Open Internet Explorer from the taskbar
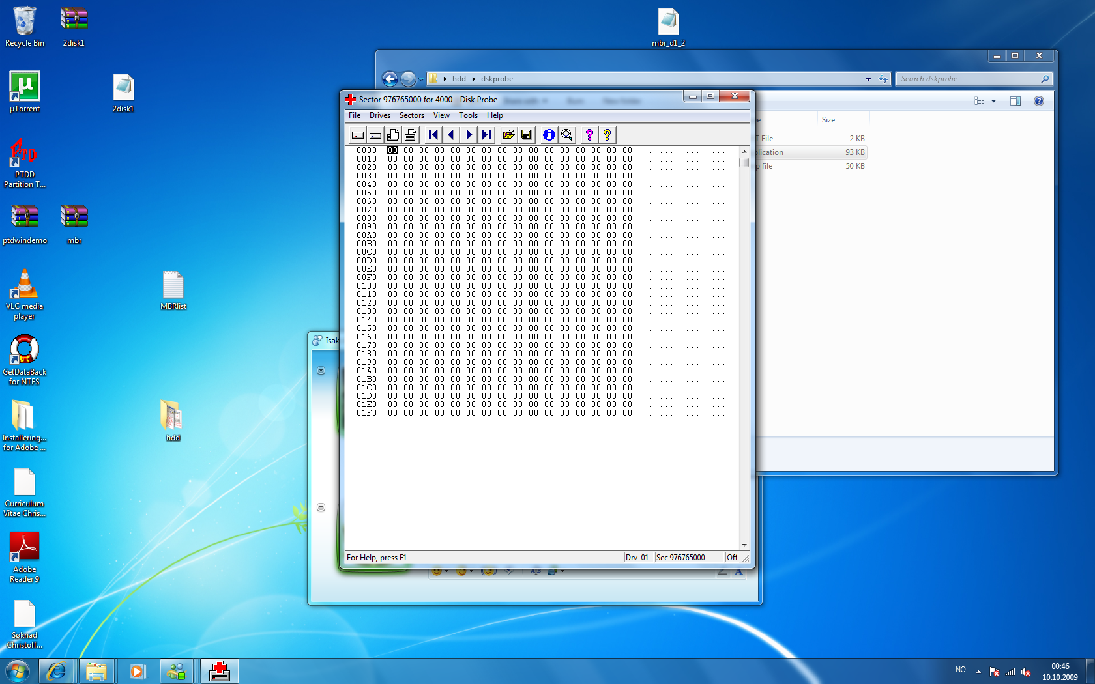This screenshot has height=684, width=1095. [56, 671]
